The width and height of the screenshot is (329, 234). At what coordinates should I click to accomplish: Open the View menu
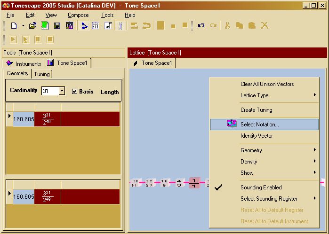51,15
